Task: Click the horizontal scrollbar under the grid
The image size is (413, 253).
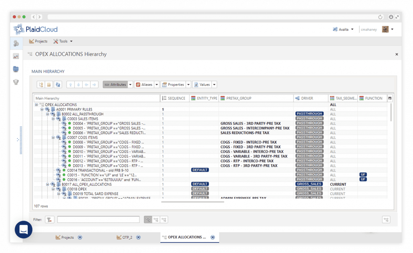Action: point(193,202)
